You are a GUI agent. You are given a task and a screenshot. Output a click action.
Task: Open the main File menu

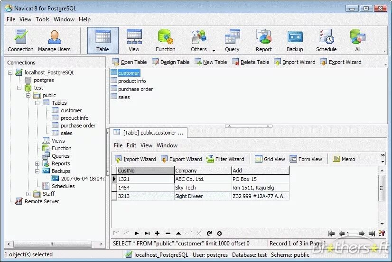tap(11, 19)
